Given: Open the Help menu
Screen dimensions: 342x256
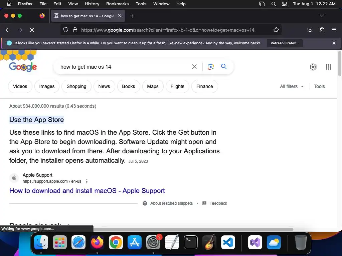Looking at the screenshot, I should click(x=181, y=4).
